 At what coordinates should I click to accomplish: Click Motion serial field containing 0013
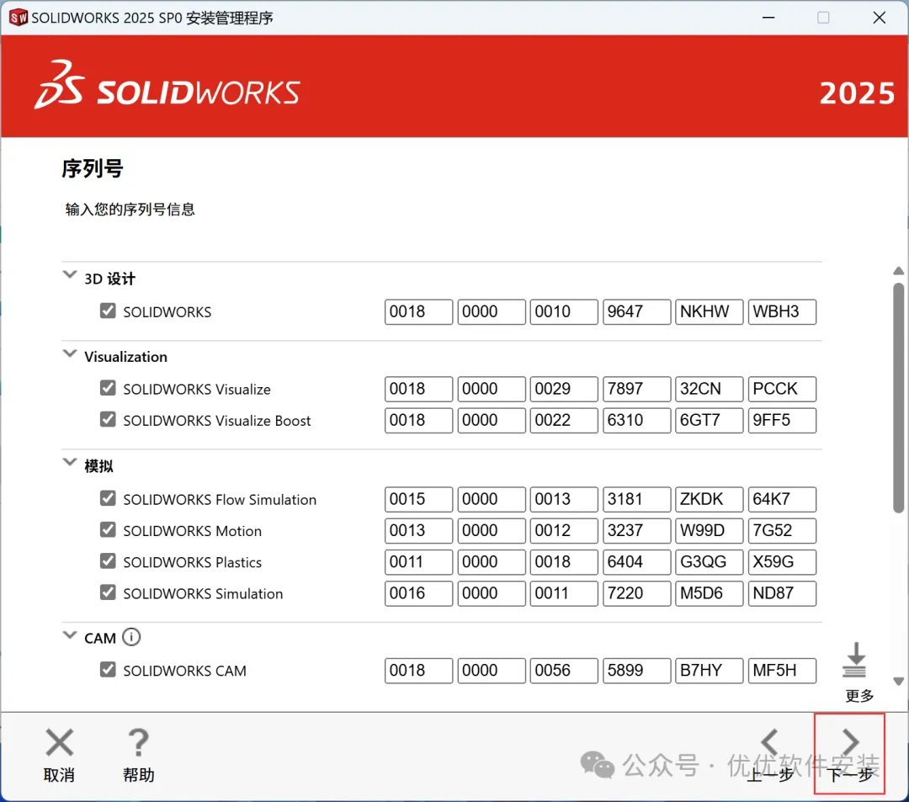[418, 531]
